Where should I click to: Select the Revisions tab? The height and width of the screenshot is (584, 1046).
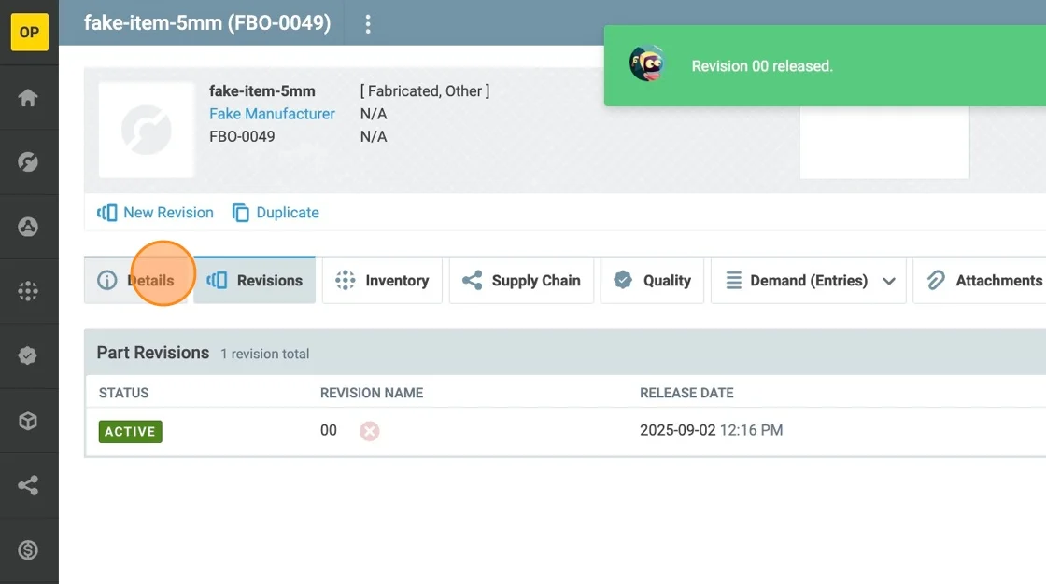click(255, 281)
